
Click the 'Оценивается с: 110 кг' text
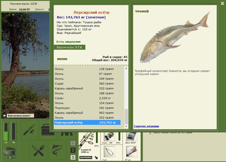tap(74, 29)
